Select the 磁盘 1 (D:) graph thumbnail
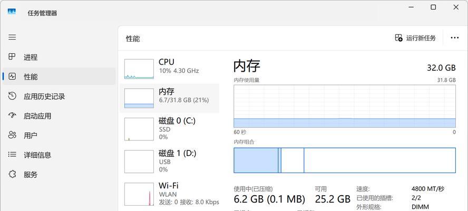The image size is (468, 211). tap(139, 162)
